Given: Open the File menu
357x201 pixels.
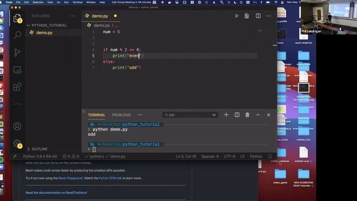Looking at the screenshot, I should [18, 2].
